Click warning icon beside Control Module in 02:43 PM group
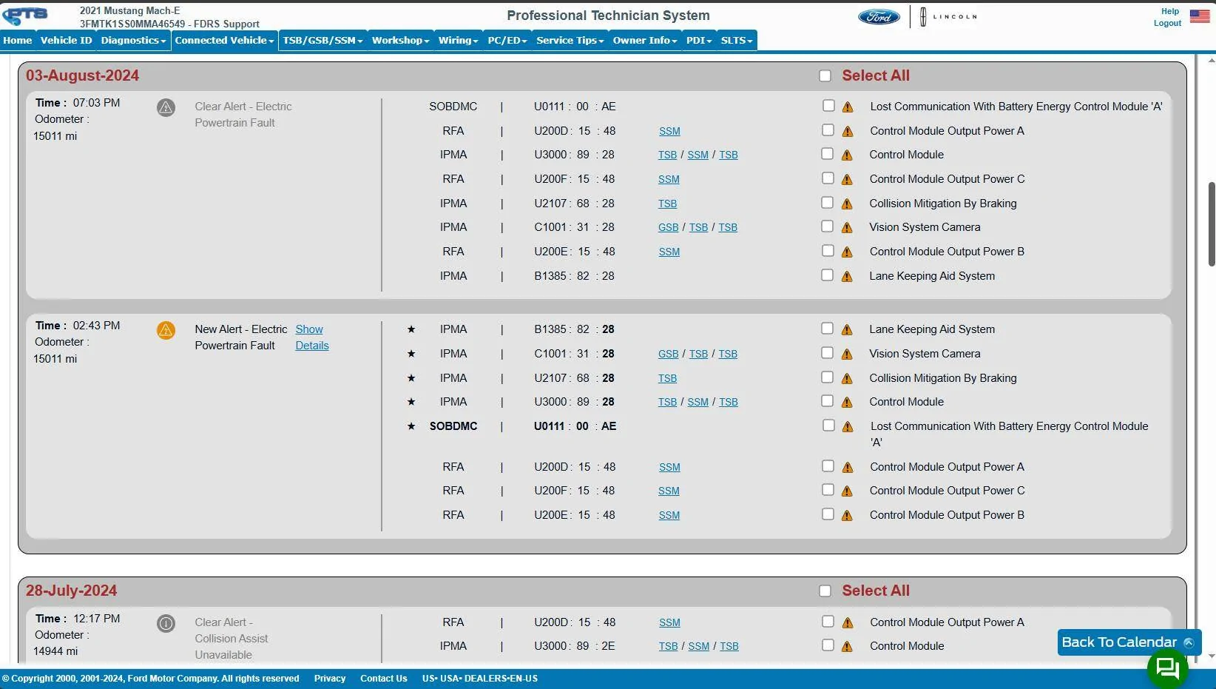The image size is (1216, 689). tap(847, 403)
